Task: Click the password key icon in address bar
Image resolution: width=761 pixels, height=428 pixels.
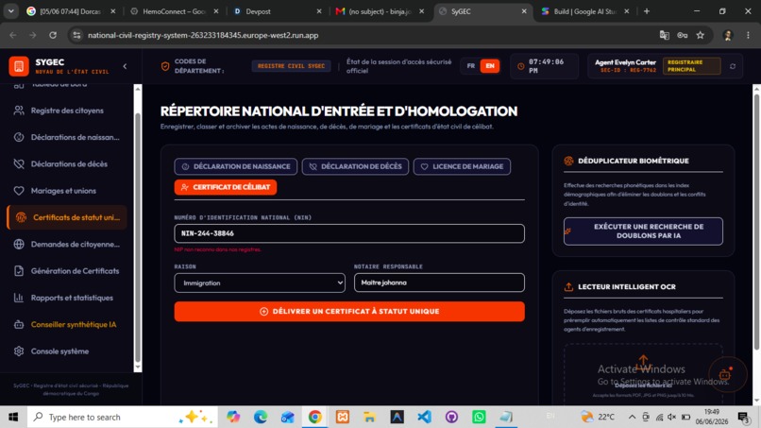Action: point(683,35)
